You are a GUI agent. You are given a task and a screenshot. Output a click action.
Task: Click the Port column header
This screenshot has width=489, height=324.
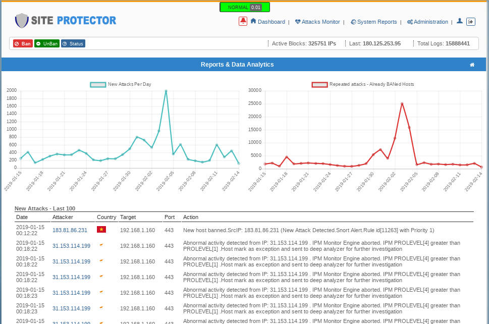(x=170, y=217)
